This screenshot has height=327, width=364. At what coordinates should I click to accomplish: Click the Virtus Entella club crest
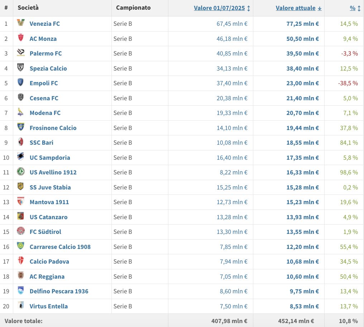(x=21, y=305)
